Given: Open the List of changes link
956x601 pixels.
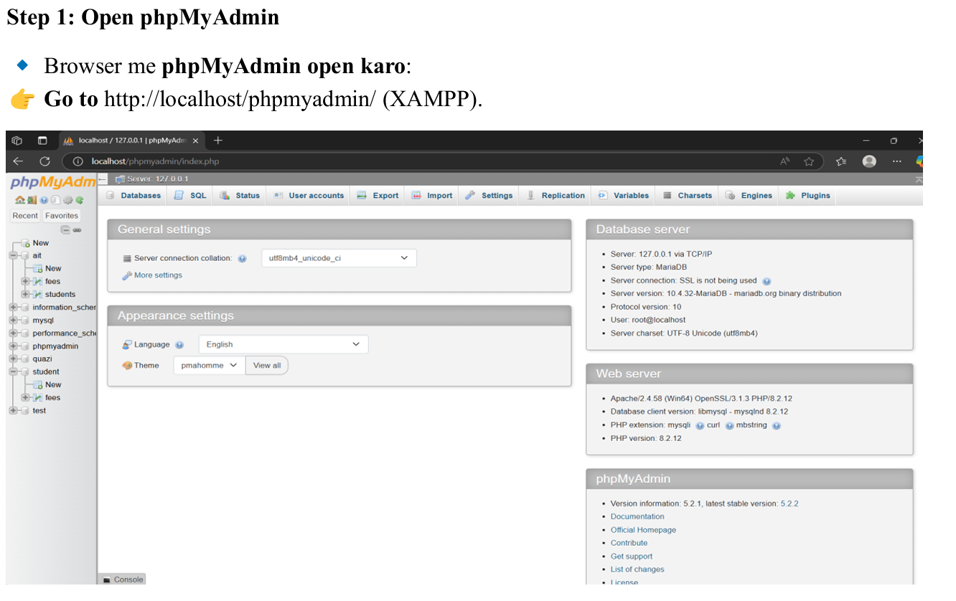Looking at the screenshot, I should tap(637, 569).
